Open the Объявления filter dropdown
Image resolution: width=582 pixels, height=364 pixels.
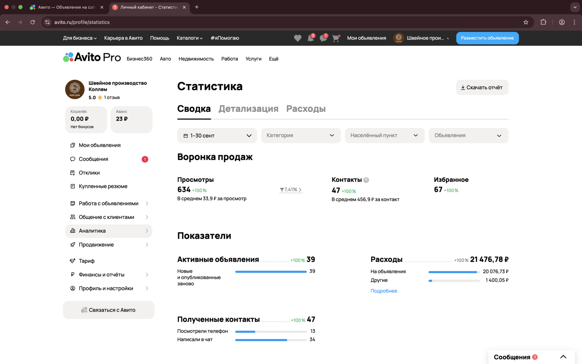(x=469, y=136)
